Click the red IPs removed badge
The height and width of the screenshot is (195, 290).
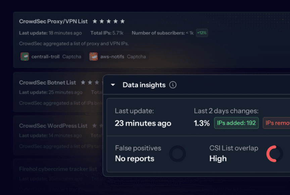coord(277,123)
